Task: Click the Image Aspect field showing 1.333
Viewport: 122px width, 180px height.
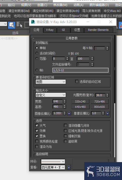Action: (58, 113)
